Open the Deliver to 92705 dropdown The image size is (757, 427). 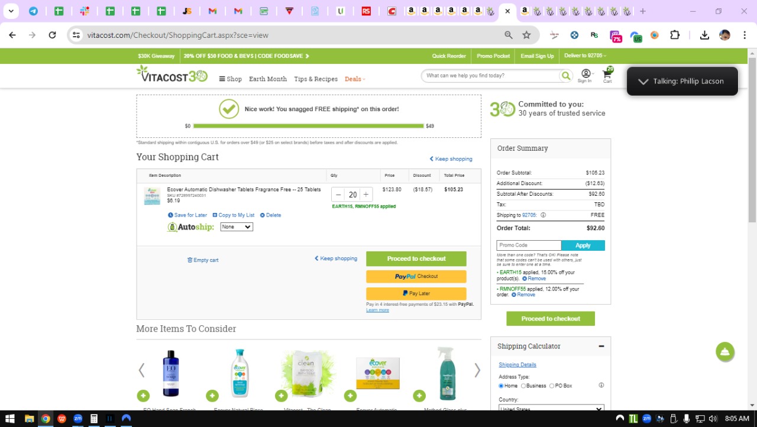(x=585, y=56)
